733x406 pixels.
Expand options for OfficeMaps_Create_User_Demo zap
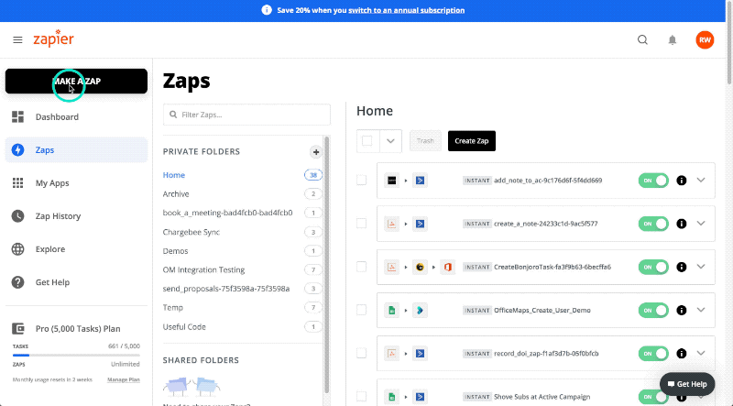(701, 310)
